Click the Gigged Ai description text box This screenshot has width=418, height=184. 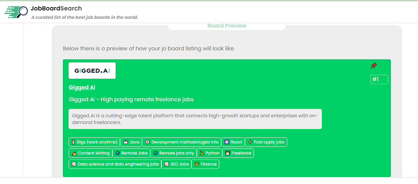pyautogui.click(x=195, y=119)
